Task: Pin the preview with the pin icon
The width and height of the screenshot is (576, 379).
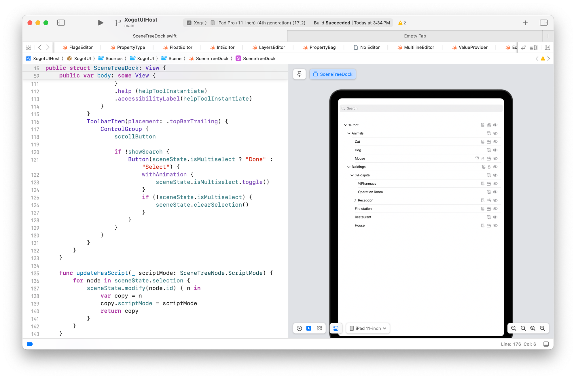Action: coord(299,74)
